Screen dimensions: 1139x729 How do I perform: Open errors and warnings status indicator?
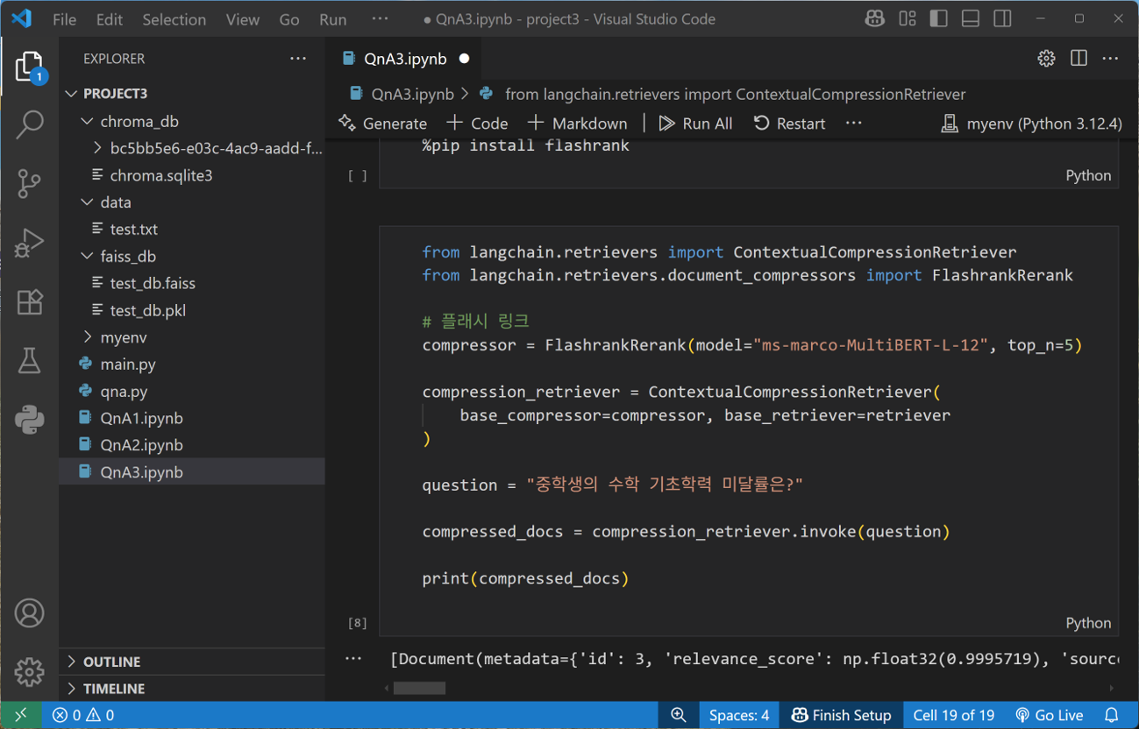[x=83, y=715]
